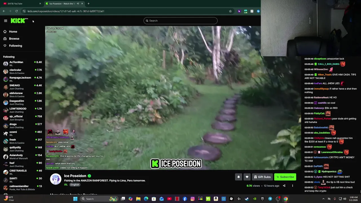The image size is (361, 203).
Task: Select SANTI IRL channel
Action: tap(23, 180)
